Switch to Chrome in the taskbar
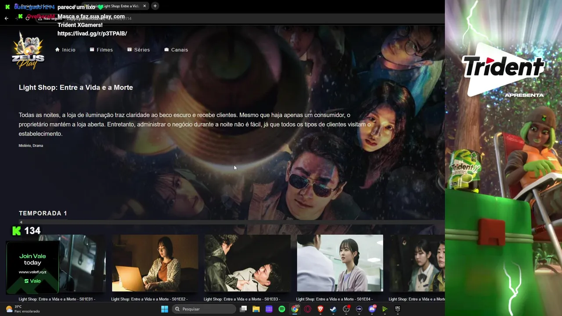 click(x=295, y=309)
